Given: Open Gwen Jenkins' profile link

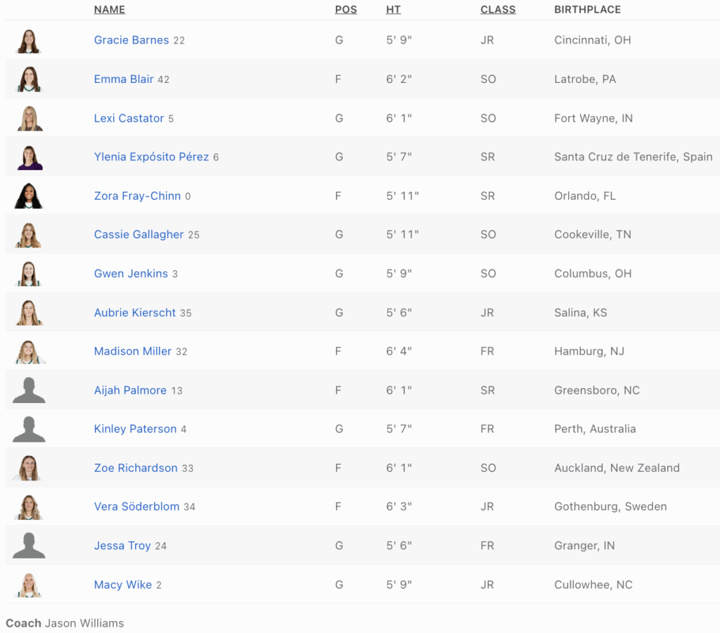Looking at the screenshot, I should [x=131, y=274].
